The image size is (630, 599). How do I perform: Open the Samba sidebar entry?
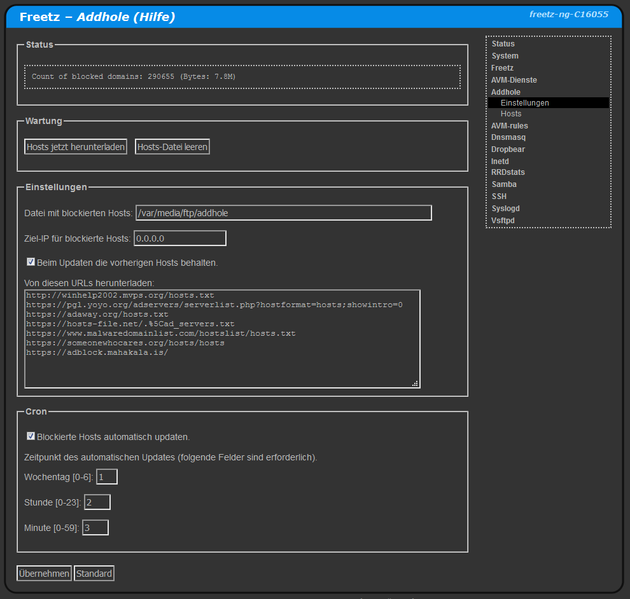coord(504,184)
